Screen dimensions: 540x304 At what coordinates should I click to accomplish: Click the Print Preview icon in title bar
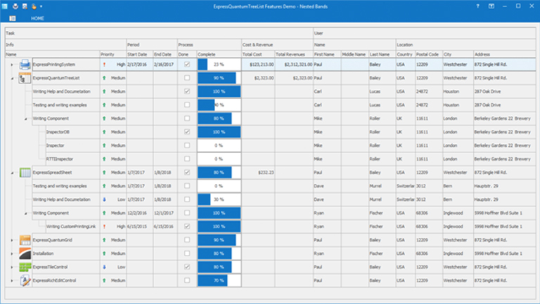[x=23, y=6]
